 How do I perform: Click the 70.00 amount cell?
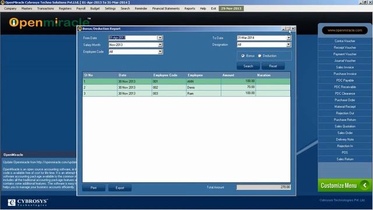(x=238, y=87)
